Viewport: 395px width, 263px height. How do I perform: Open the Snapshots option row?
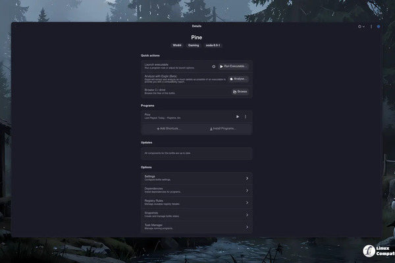click(x=197, y=214)
